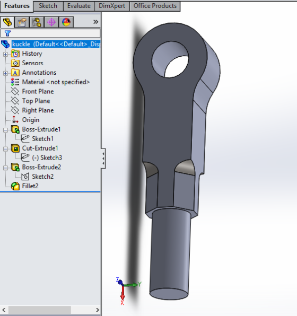Screen dimensions: 297x316
Task: Collapse the Cut-Extrude1 feature
Action: pyautogui.click(x=6, y=149)
